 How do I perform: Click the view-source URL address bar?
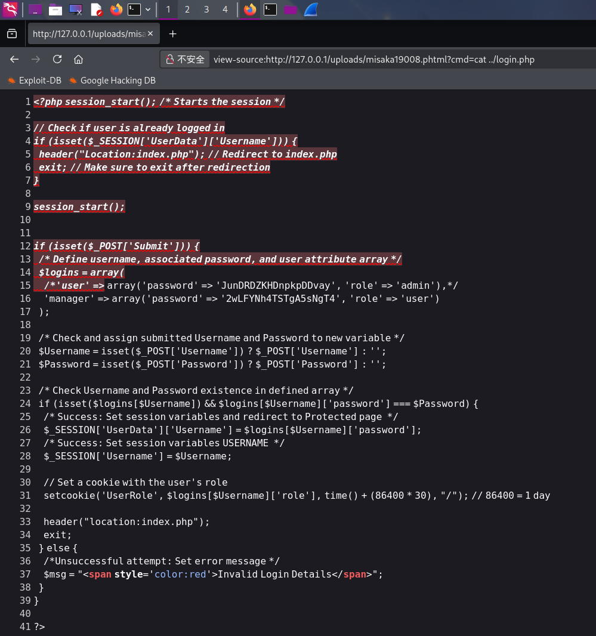point(373,60)
